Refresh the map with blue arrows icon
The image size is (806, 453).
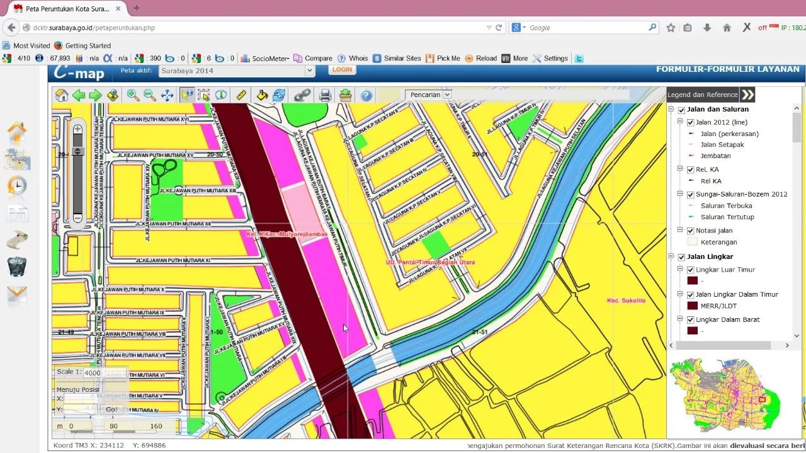click(x=279, y=95)
